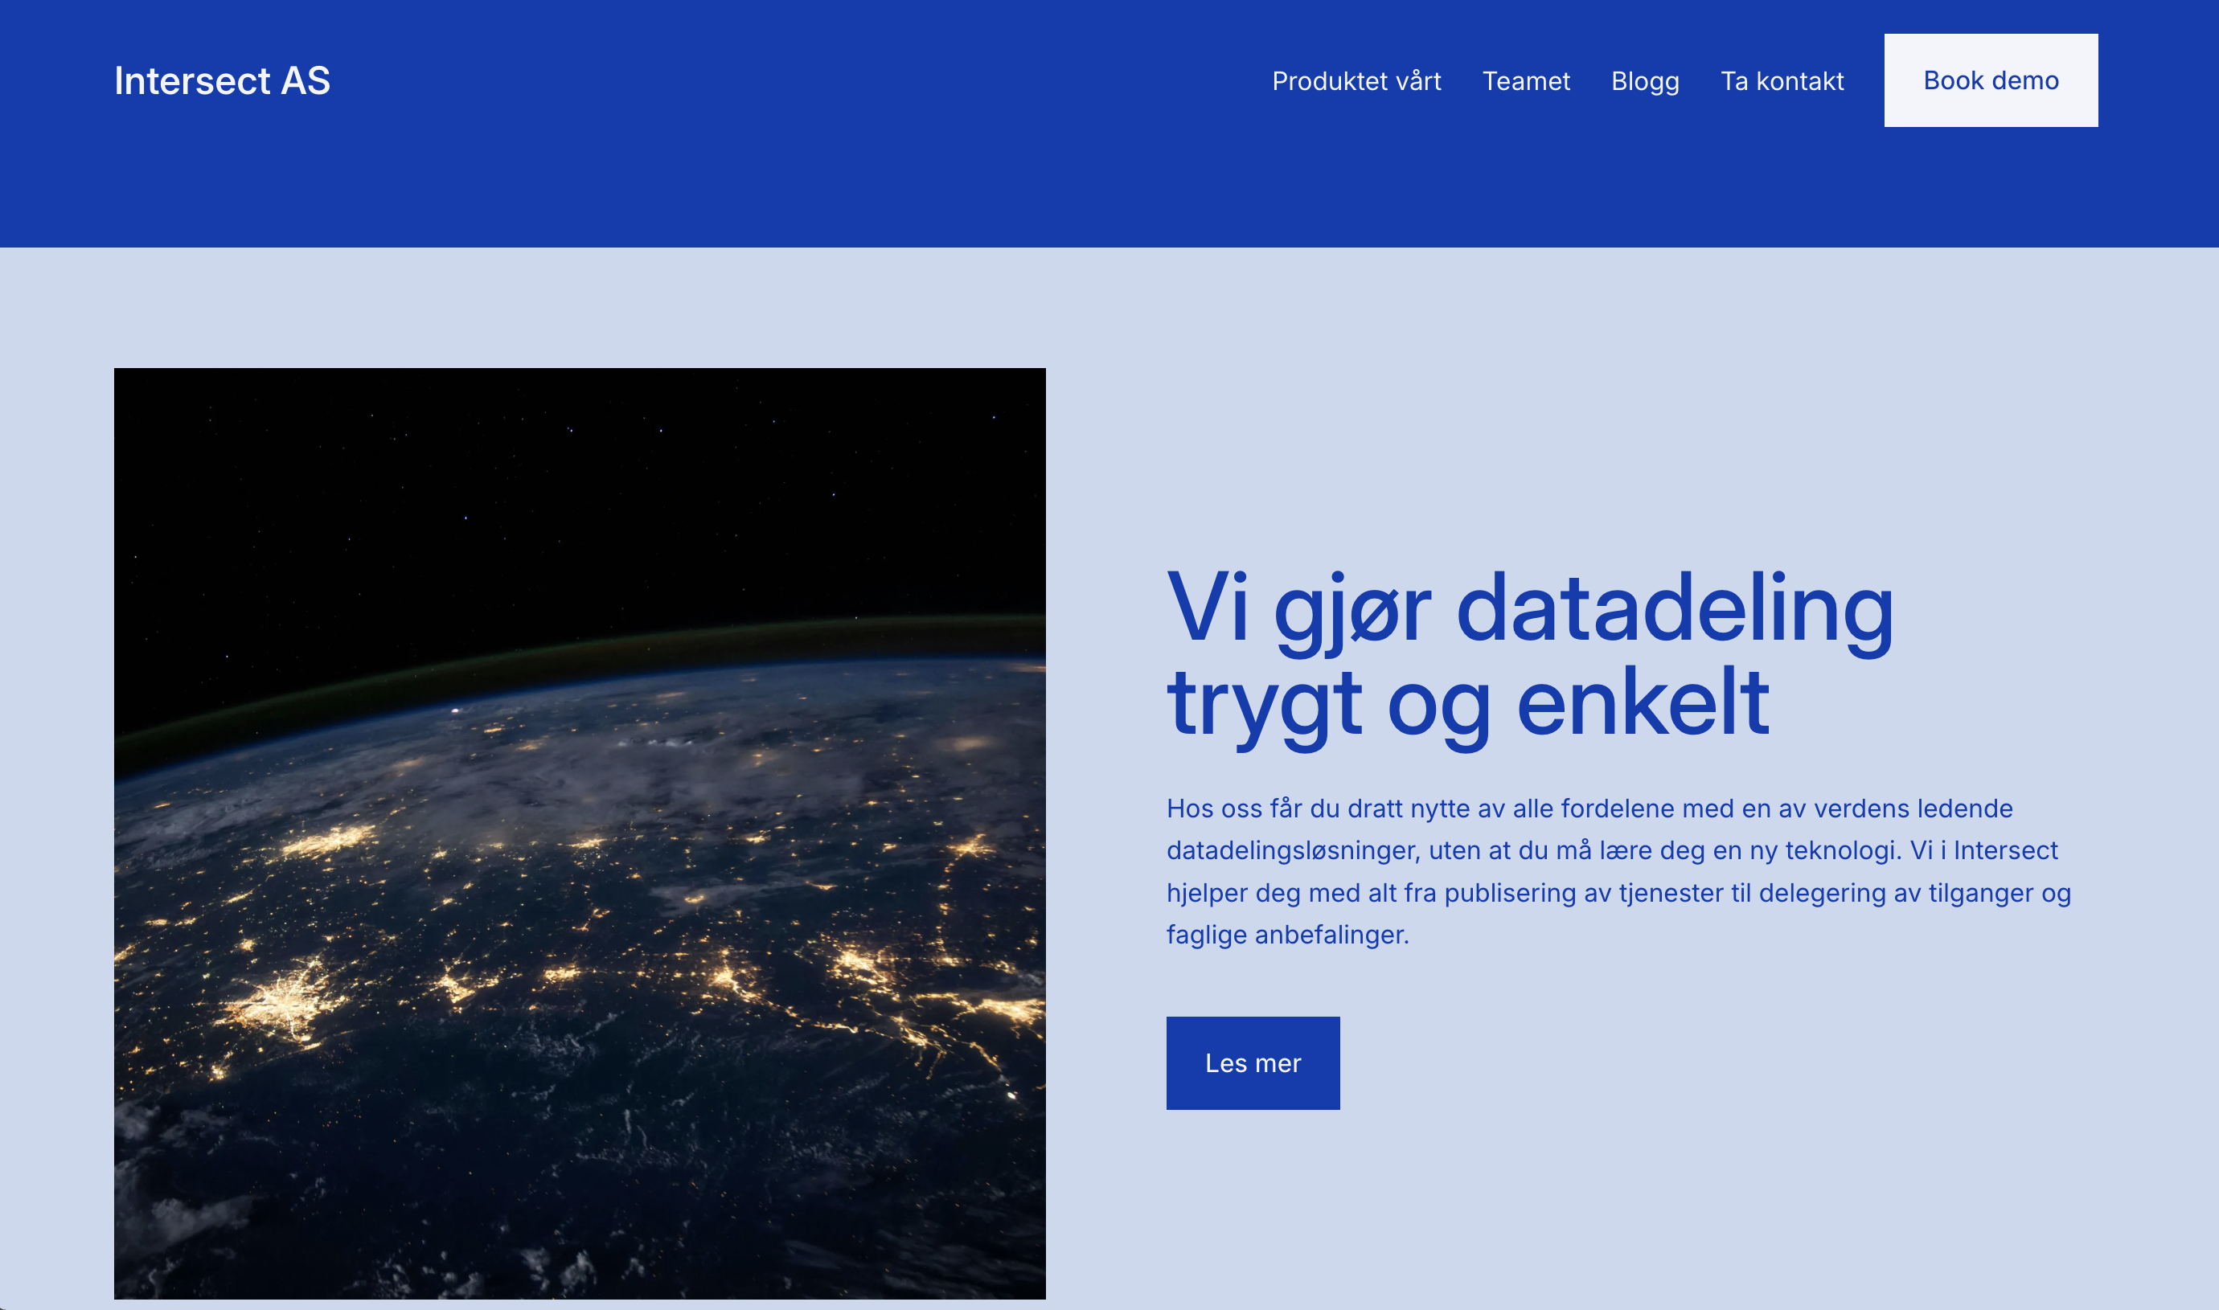Click the paragraph line starting "Hos oss får"
This screenshot has width=2219, height=1310.
(1589, 809)
